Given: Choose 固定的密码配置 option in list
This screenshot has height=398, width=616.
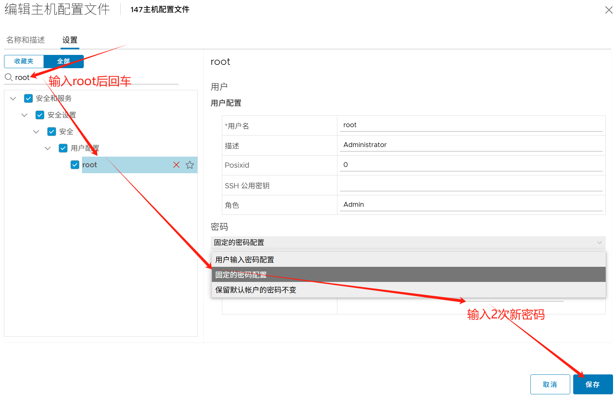Looking at the screenshot, I should tap(409, 275).
